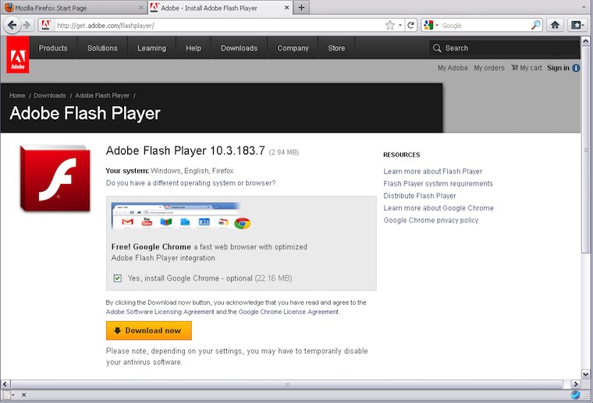Click the shopping cart icon

pos(514,68)
